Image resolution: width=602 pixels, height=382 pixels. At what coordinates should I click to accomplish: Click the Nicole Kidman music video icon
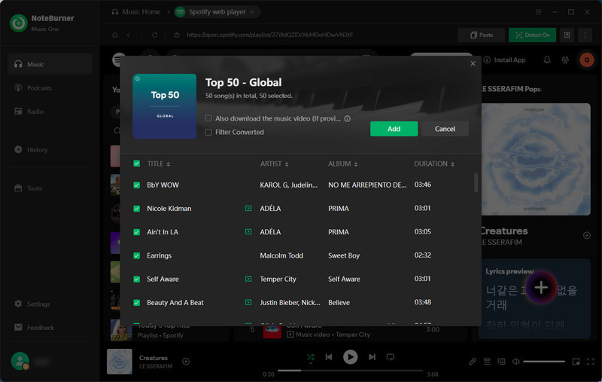(x=248, y=208)
